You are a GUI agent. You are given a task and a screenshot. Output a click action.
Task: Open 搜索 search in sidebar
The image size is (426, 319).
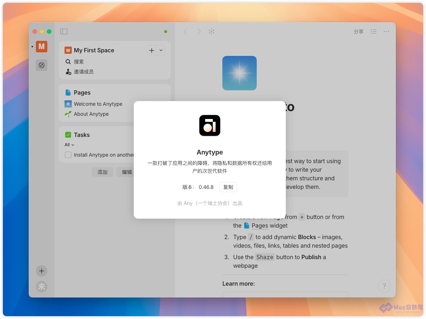pyautogui.click(x=79, y=62)
